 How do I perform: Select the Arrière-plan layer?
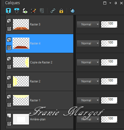[39, 119]
